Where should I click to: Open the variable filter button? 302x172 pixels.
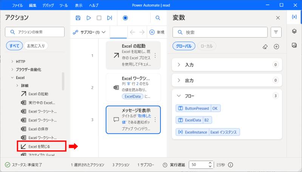point(276,32)
